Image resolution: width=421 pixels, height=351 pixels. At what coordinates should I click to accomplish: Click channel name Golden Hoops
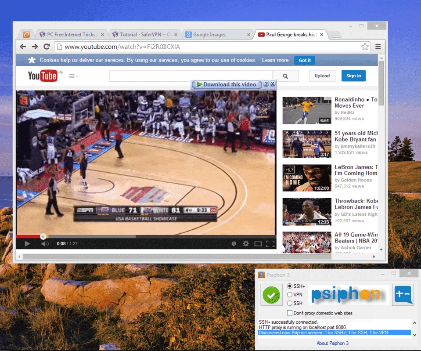tap(356, 180)
